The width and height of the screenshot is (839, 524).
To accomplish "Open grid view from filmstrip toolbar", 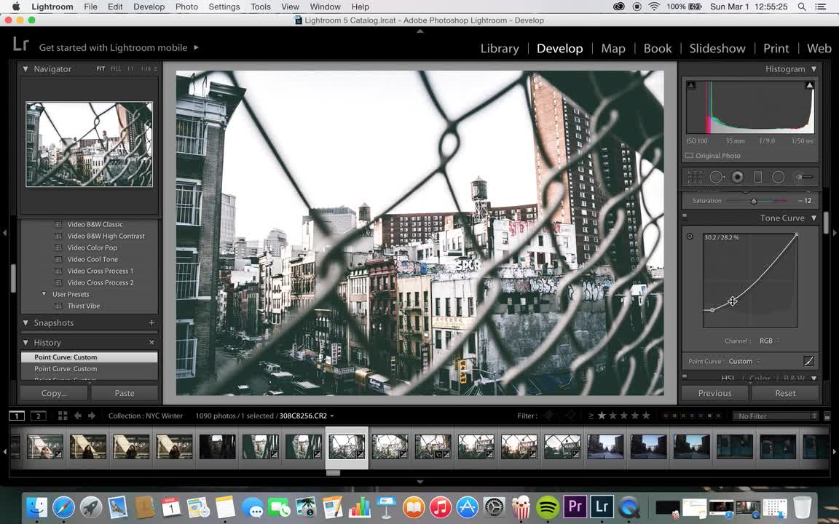I will tap(63, 416).
